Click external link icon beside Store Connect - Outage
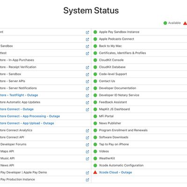187x187 pixels. (87, 109)
